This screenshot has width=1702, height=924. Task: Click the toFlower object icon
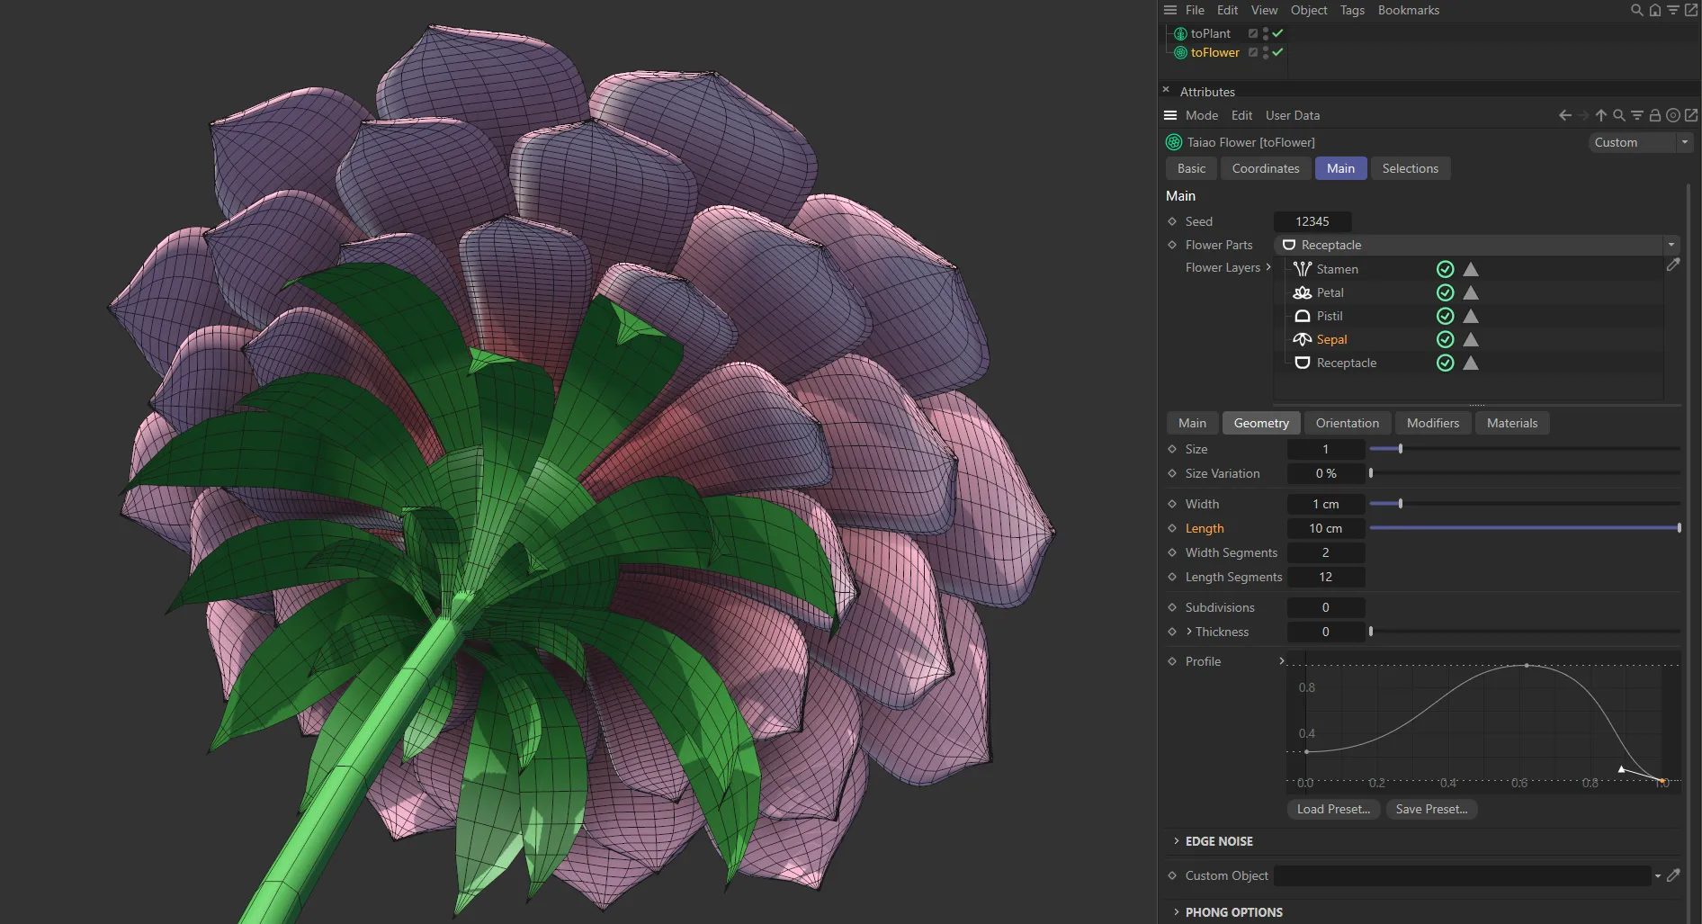[x=1179, y=52]
